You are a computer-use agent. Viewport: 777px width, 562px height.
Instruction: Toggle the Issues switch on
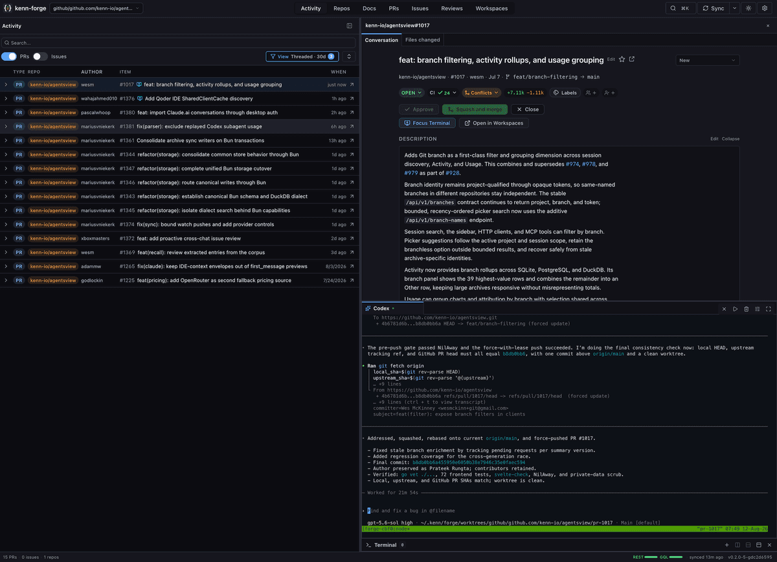41,56
